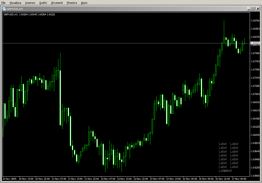Viewport: 262px width, 183px height.
Task: Maximize the GBPUSD,H1 chart window
Action: click(x=253, y=9)
